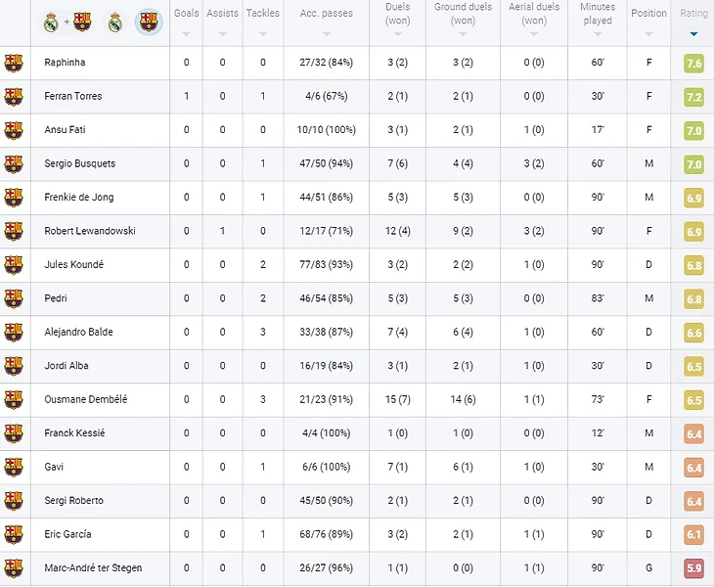This screenshot has height=587, width=714.
Task: Click the Barcelona crest next to Ansu Fati
Action: (x=14, y=130)
